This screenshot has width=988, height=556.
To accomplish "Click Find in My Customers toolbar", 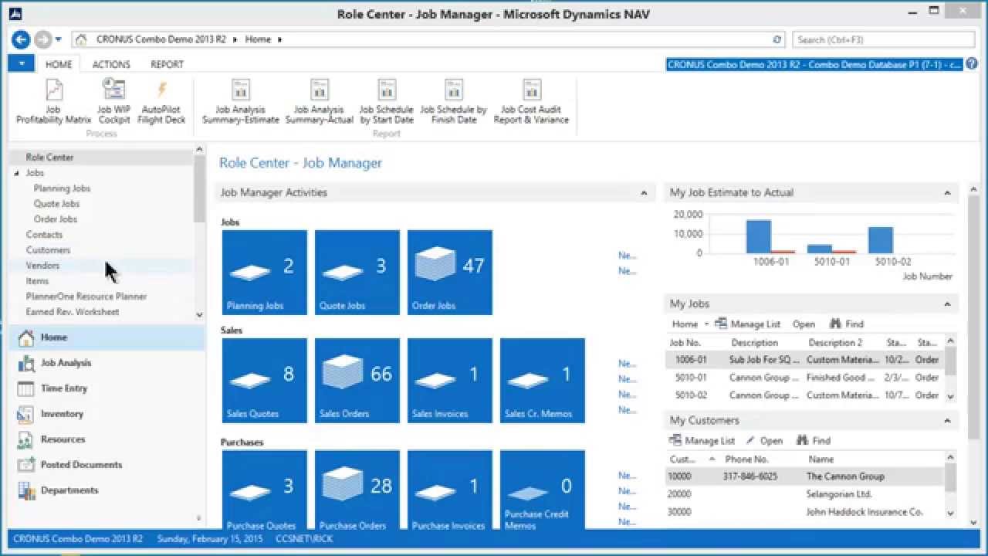I will (814, 441).
